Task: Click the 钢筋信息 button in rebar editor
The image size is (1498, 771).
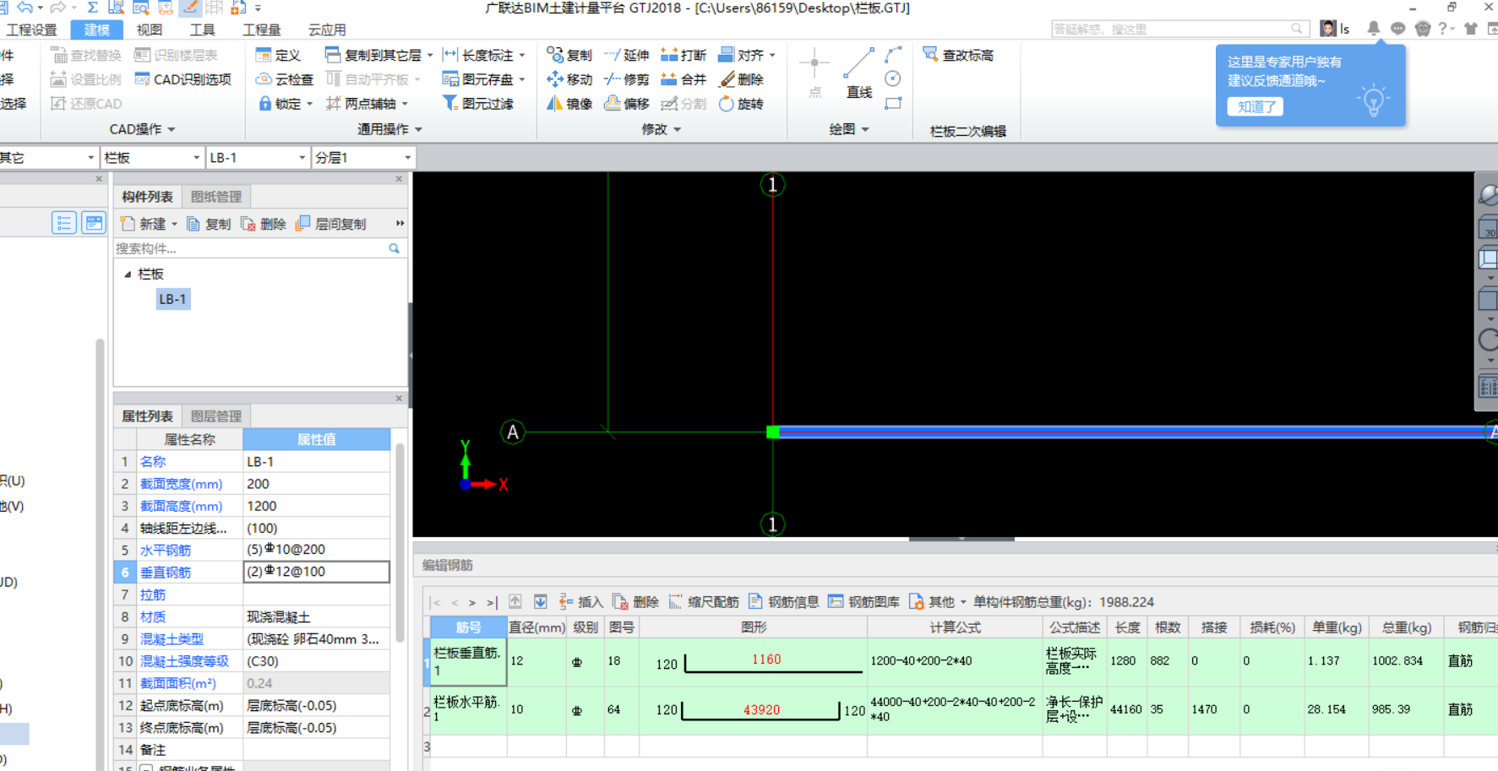Action: [x=783, y=602]
